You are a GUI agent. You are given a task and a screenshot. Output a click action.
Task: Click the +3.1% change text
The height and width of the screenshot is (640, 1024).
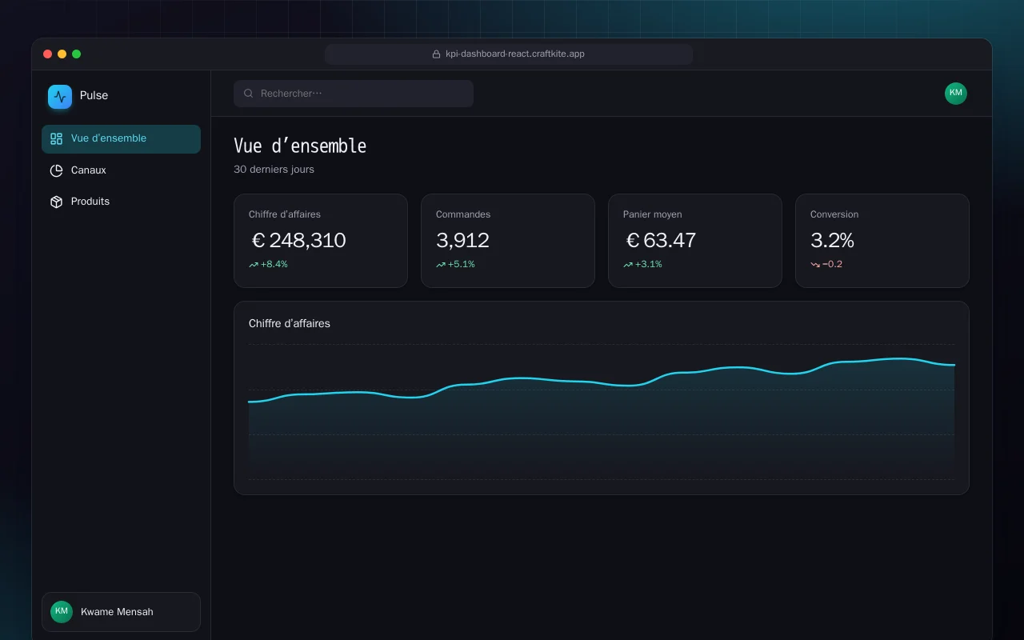coord(649,265)
